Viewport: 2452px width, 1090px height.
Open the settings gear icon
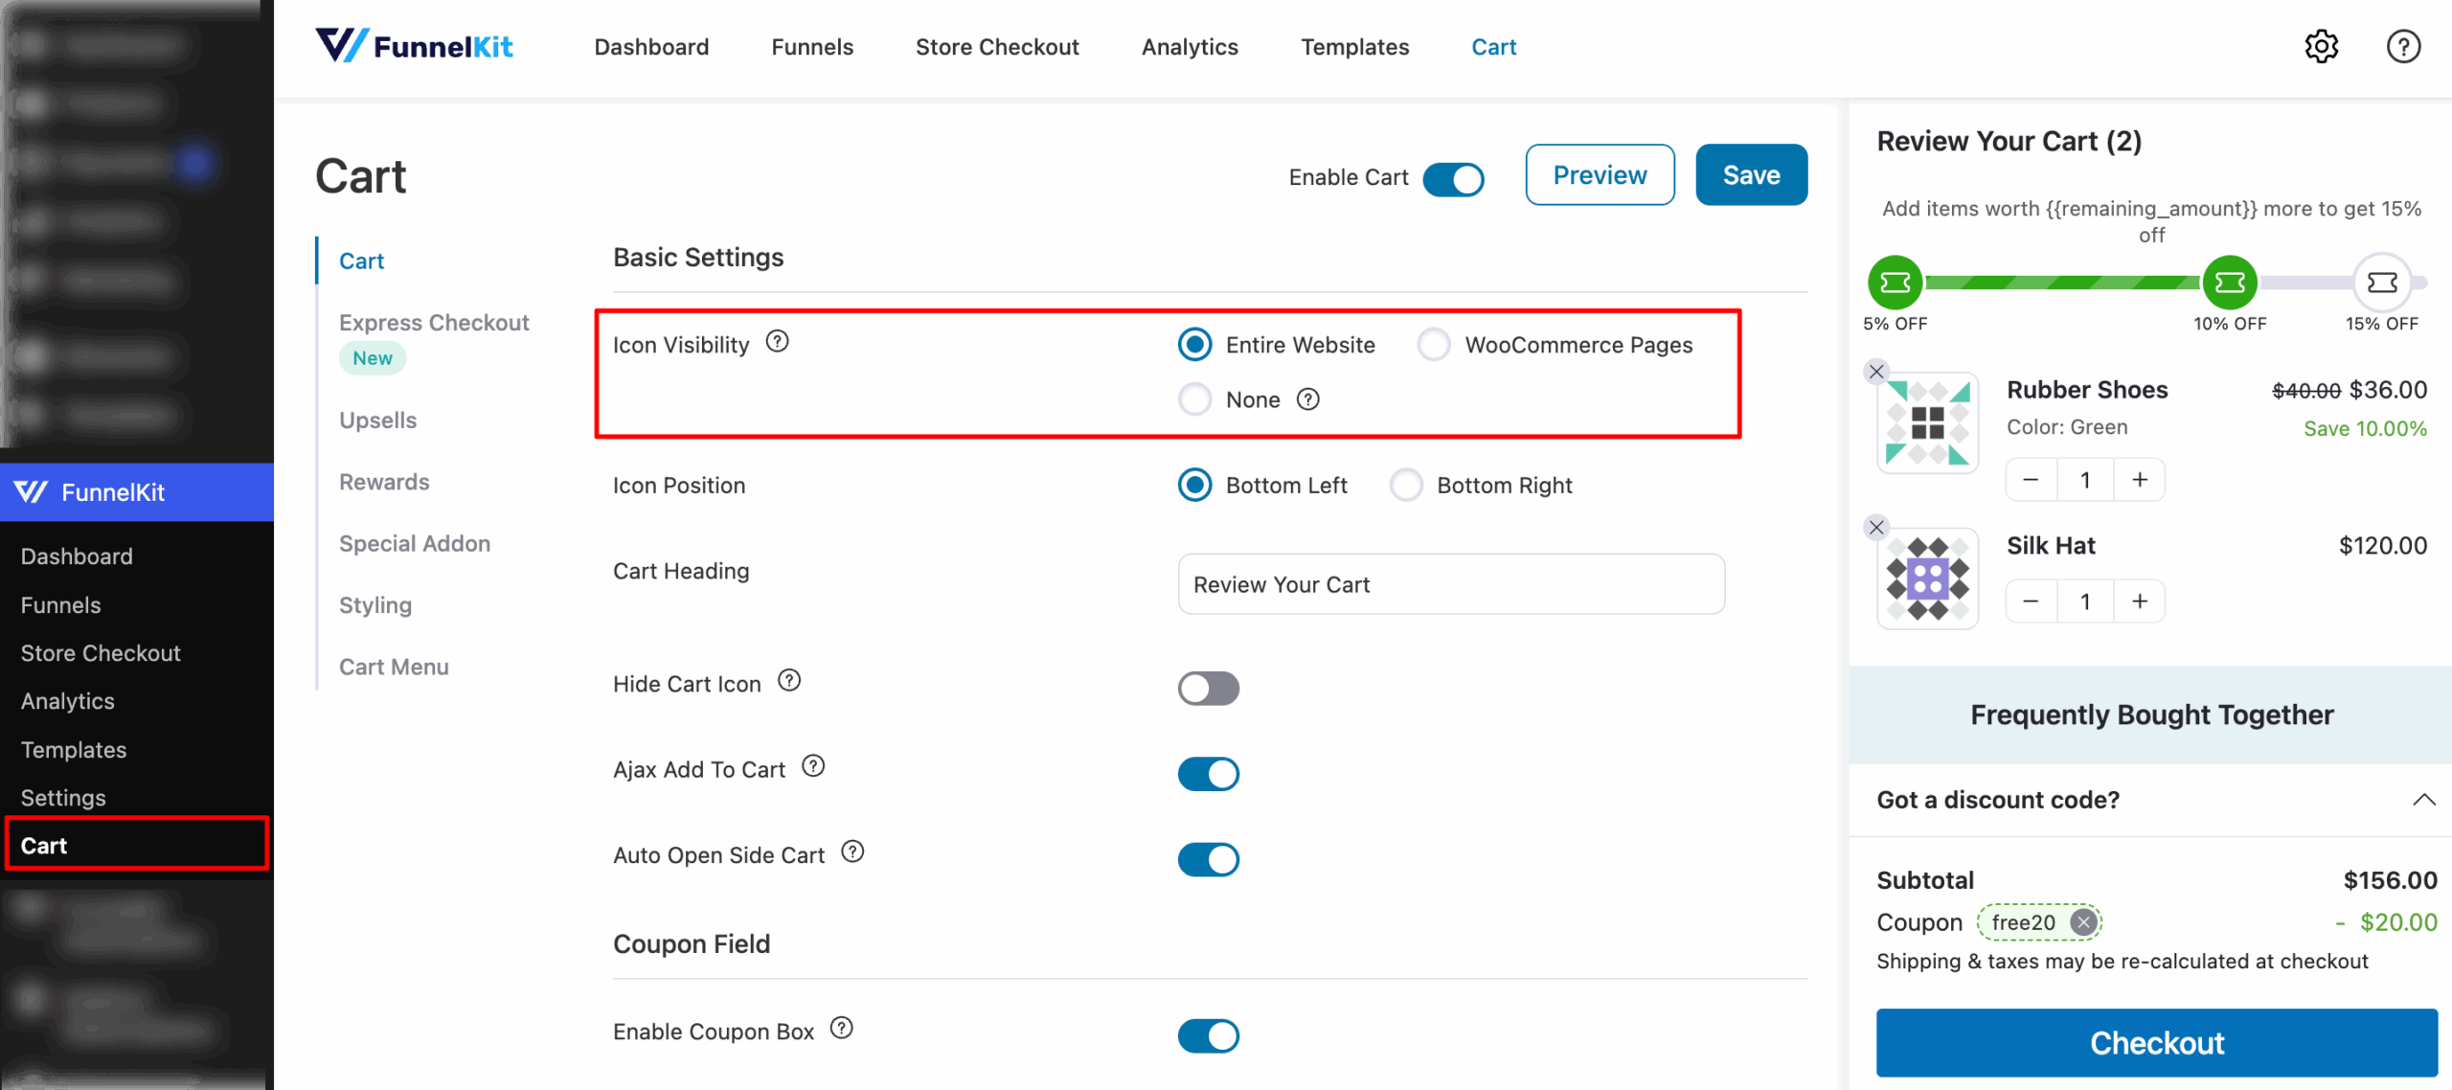pyautogui.click(x=2321, y=46)
